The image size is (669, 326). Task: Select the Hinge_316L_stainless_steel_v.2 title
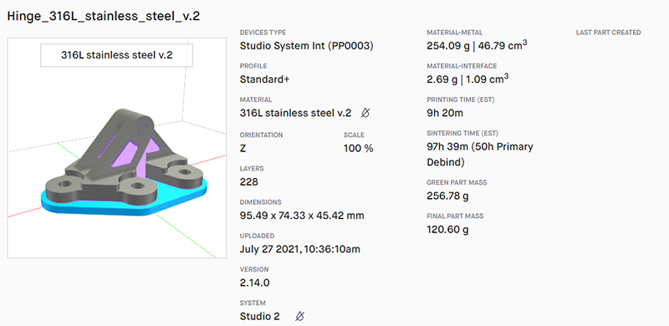pyautogui.click(x=104, y=16)
